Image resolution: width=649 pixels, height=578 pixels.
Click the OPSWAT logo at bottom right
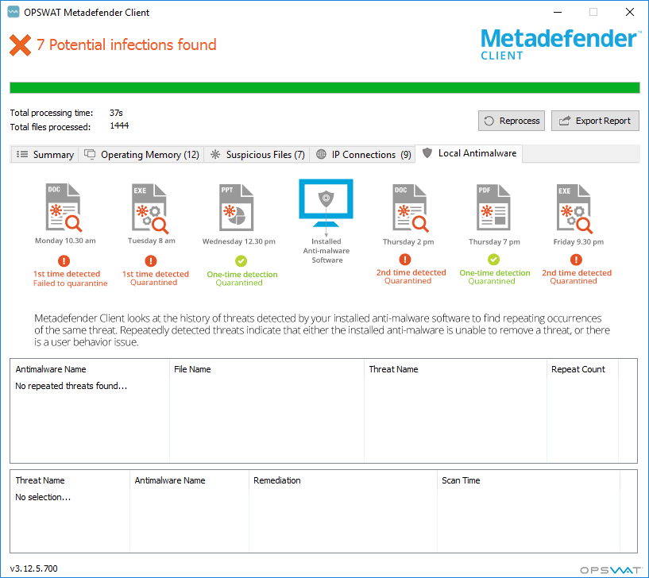(x=611, y=570)
